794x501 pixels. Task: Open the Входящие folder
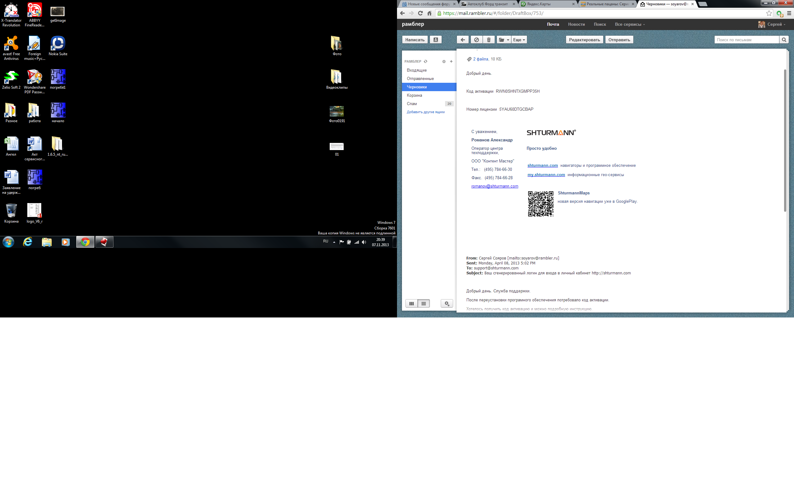tap(429, 70)
